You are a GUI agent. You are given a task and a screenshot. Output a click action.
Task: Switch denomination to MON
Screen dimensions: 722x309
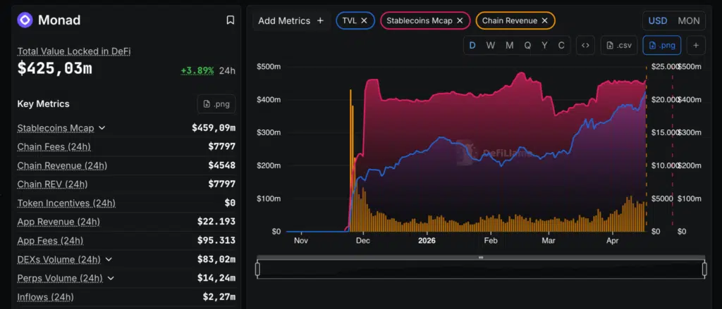[x=688, y=21]
